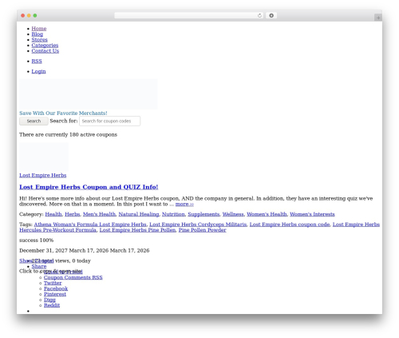
Task: Open the Blog menu link
Action: pos(38,34)
